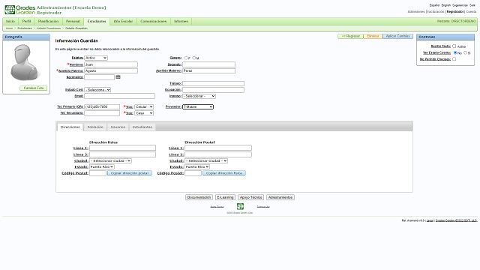Open physical address Estado dropdown
Image resolution: width=480 pixels, height=270 pixels.
click(102, 166)
